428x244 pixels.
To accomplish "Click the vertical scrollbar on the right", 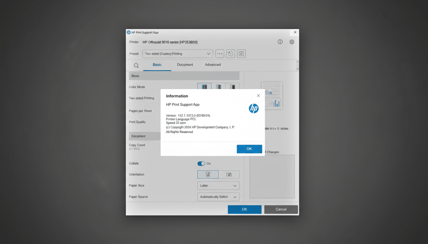I will [297, 65].
